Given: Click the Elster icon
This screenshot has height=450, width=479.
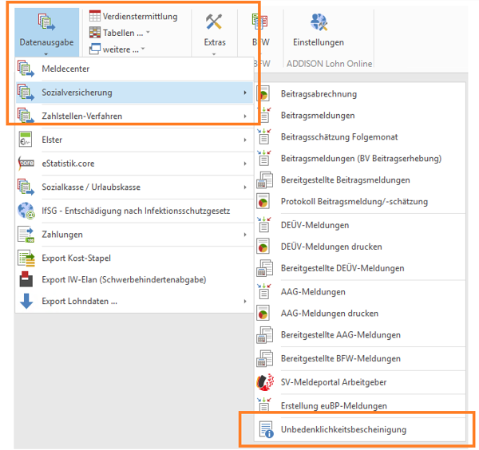Looking at the screenshot, I should coord(26,140).
